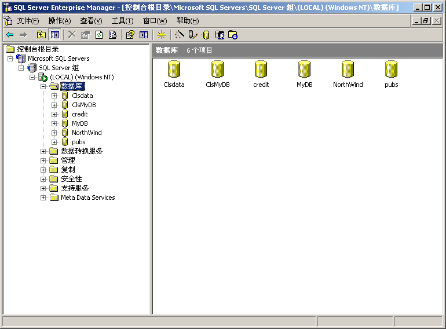Viewport: 446px width, 329px height.
Task: Create new job folder-clock toolbar icon
Action: click(x=233, y=35)
